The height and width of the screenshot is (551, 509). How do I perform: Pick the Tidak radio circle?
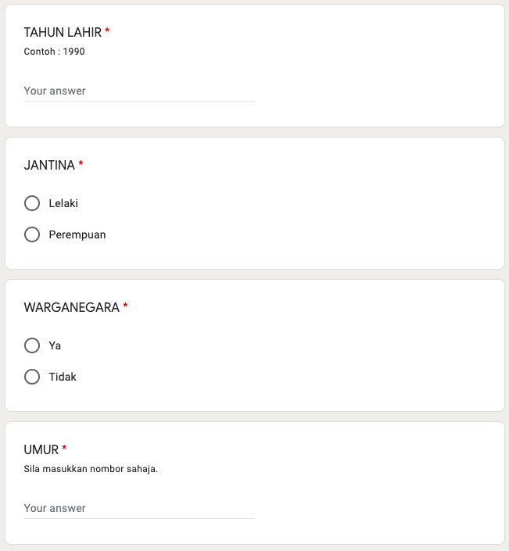tap(32, 377)
